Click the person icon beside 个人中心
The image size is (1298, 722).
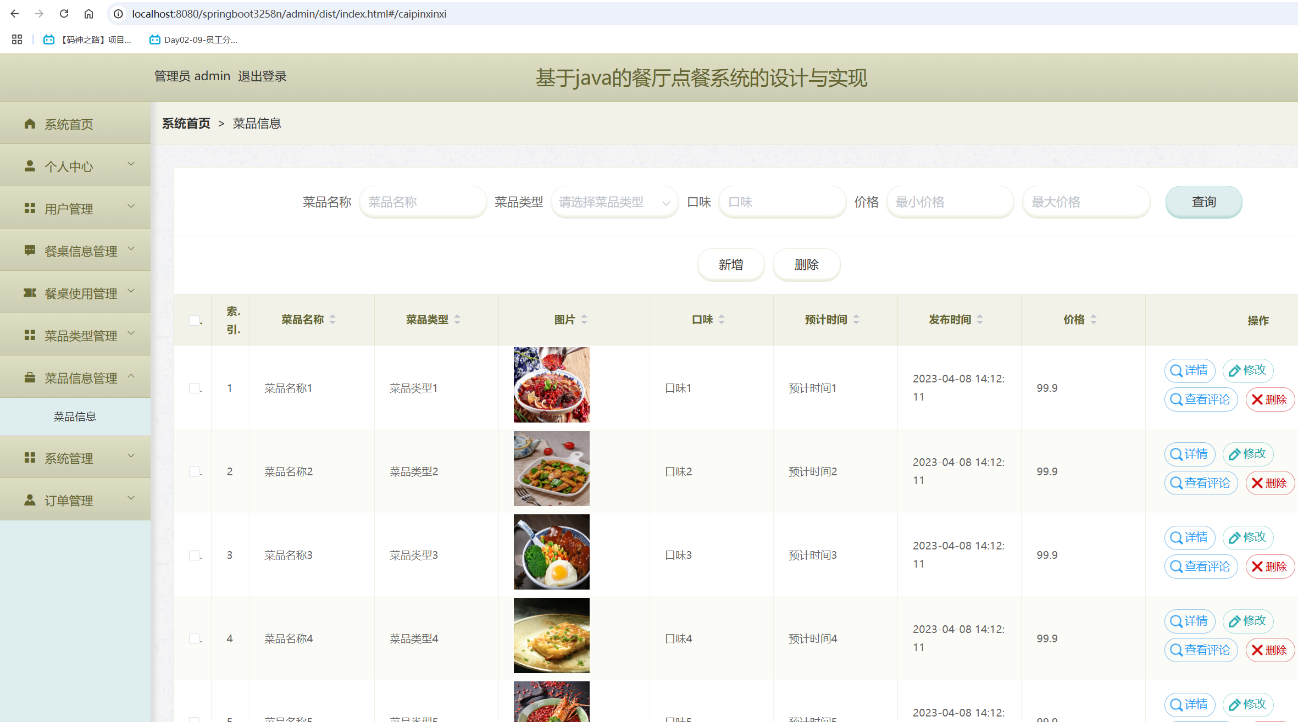click(x=30, y=166)
